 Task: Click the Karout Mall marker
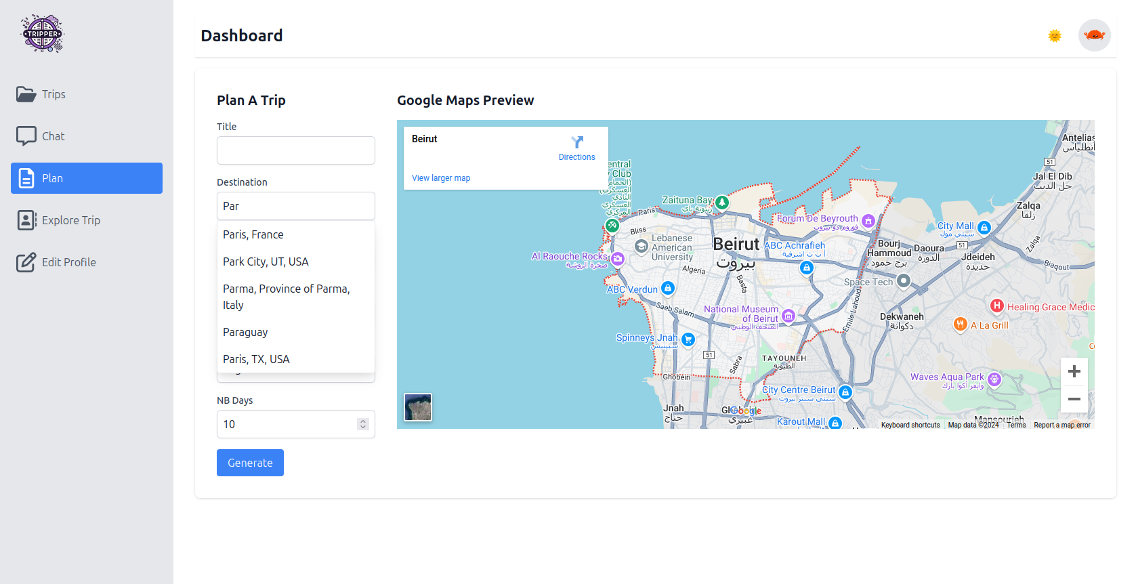coord(835,423)
